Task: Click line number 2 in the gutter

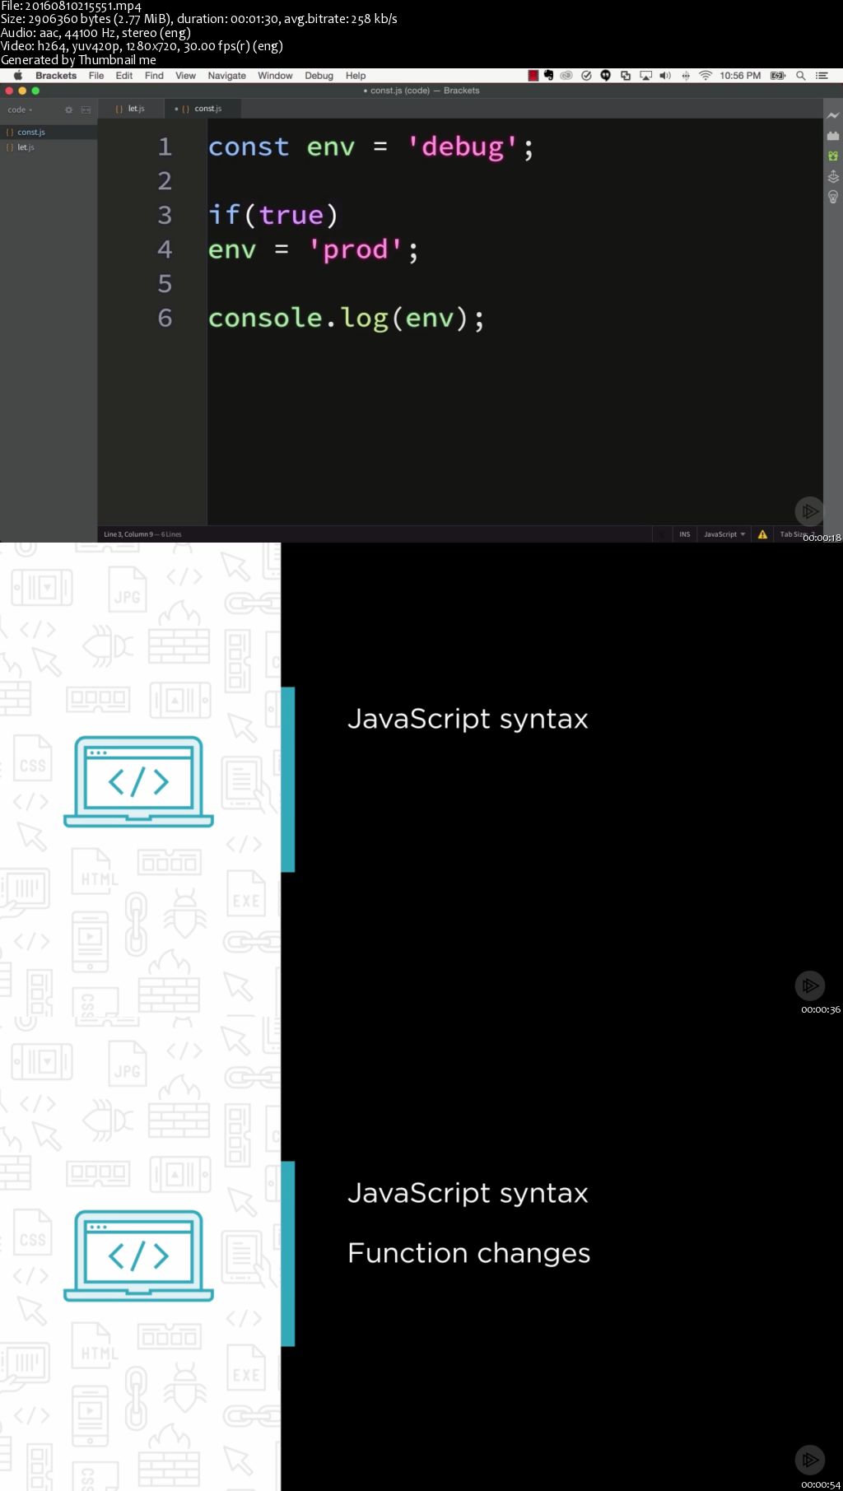Action: point(165,181)
